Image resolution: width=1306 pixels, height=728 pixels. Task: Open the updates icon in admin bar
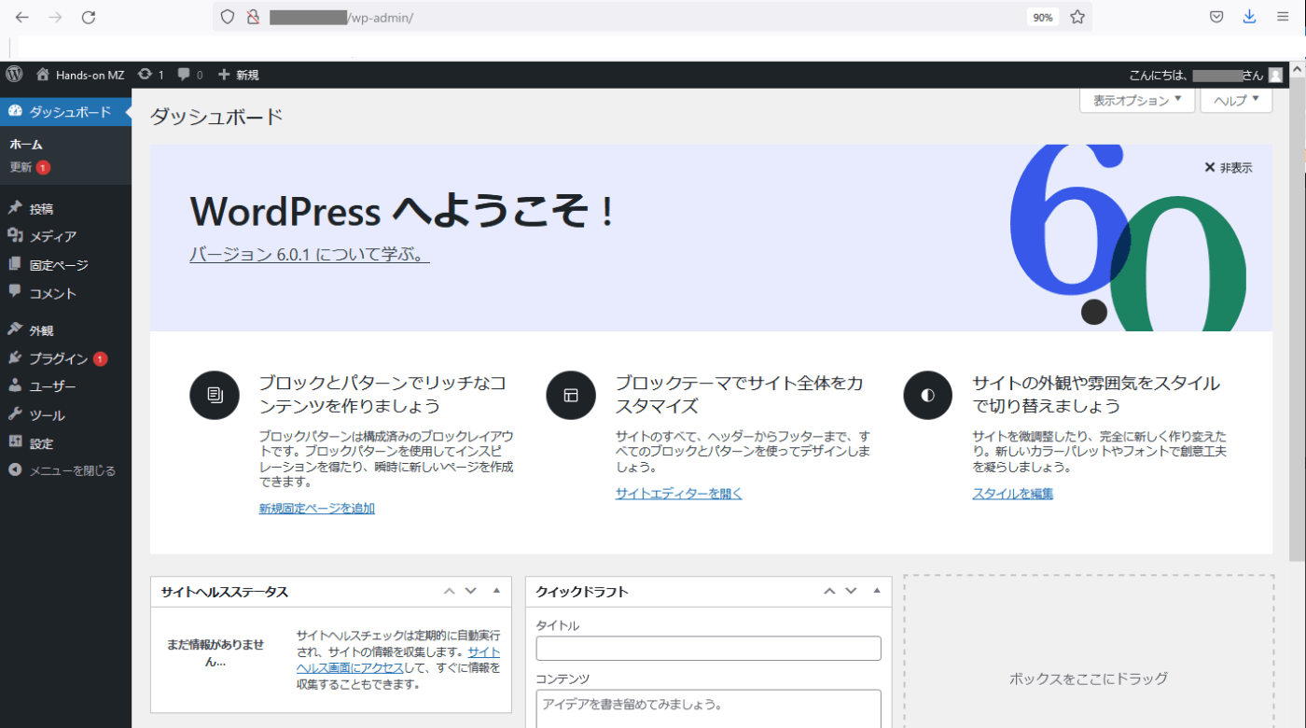pos(145,75)
